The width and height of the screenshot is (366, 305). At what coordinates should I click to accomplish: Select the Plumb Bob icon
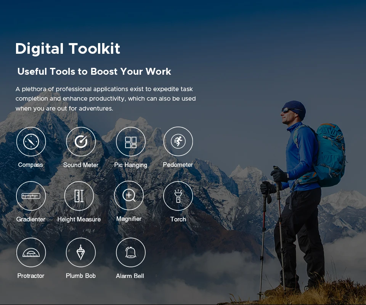[x=81, y=252]
